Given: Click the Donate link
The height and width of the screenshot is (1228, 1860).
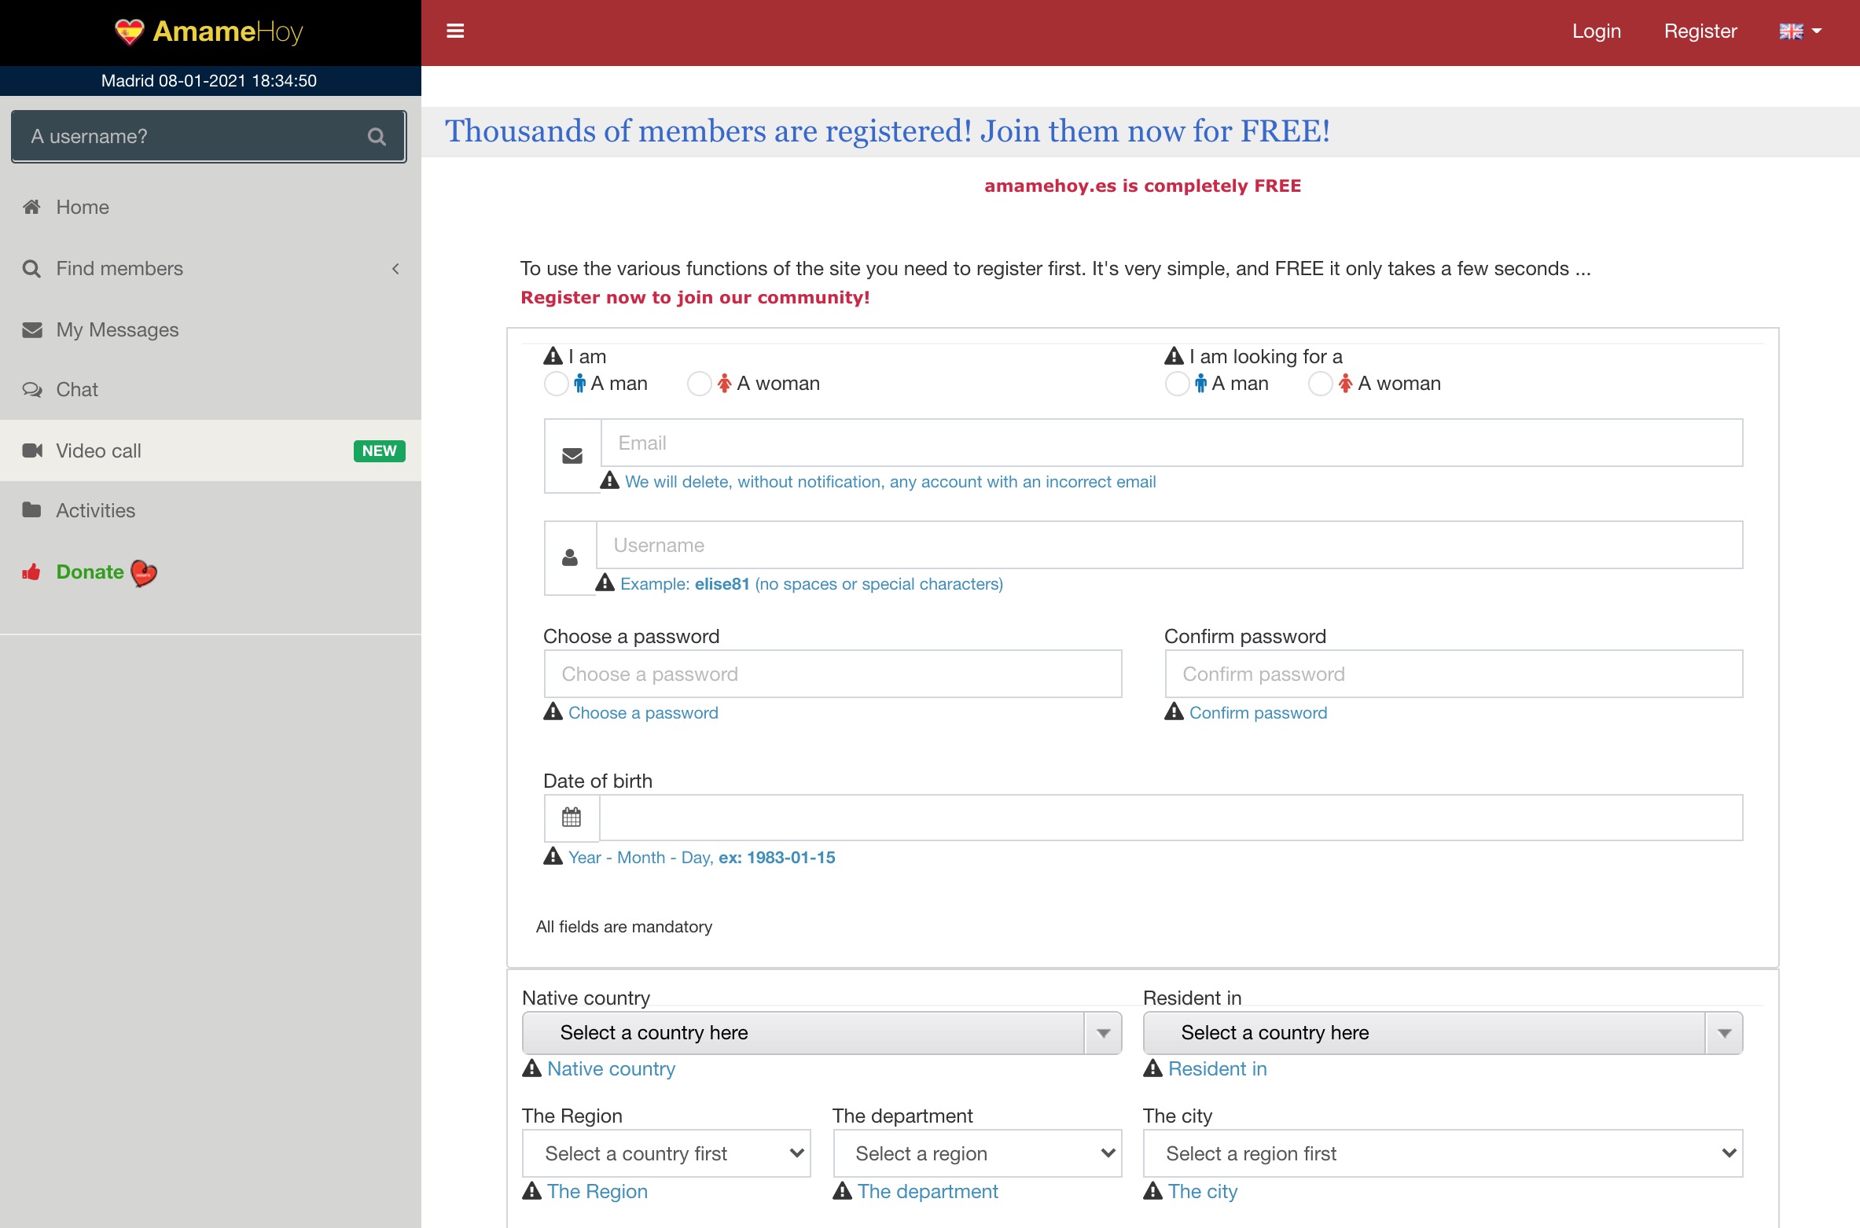Looking at the screenshot, I should (x=90, y=572).
